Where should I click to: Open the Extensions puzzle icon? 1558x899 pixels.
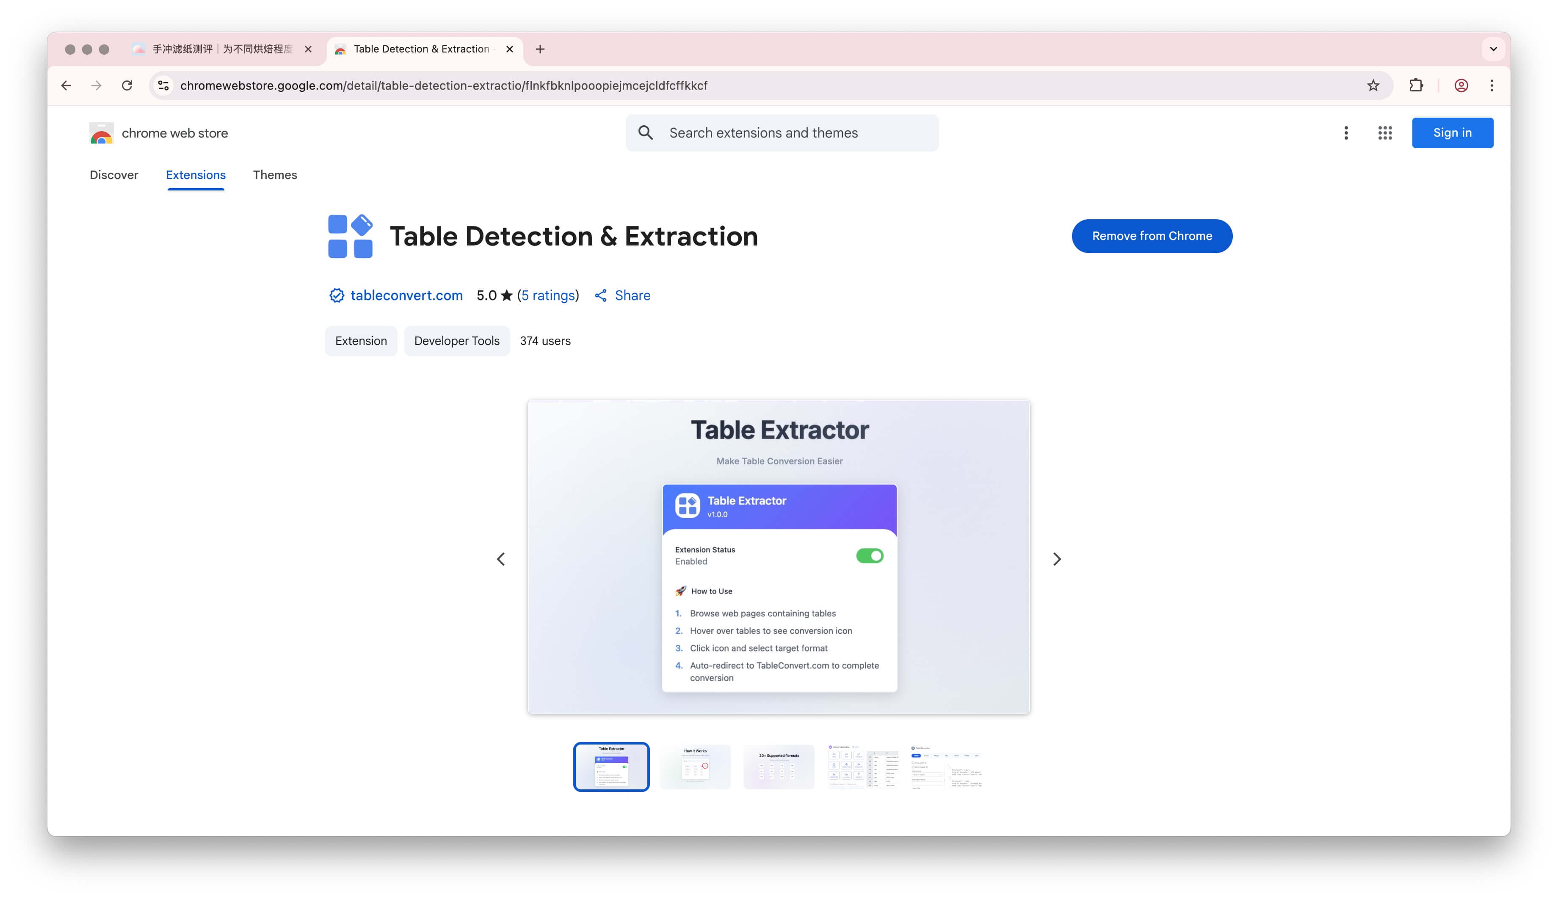click(1415, 85)
